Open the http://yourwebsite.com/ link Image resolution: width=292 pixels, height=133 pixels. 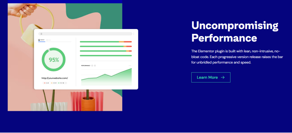tap(55, 78)
